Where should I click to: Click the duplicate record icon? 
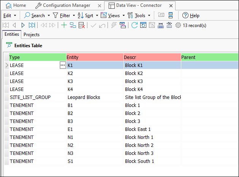pos(73,25)
